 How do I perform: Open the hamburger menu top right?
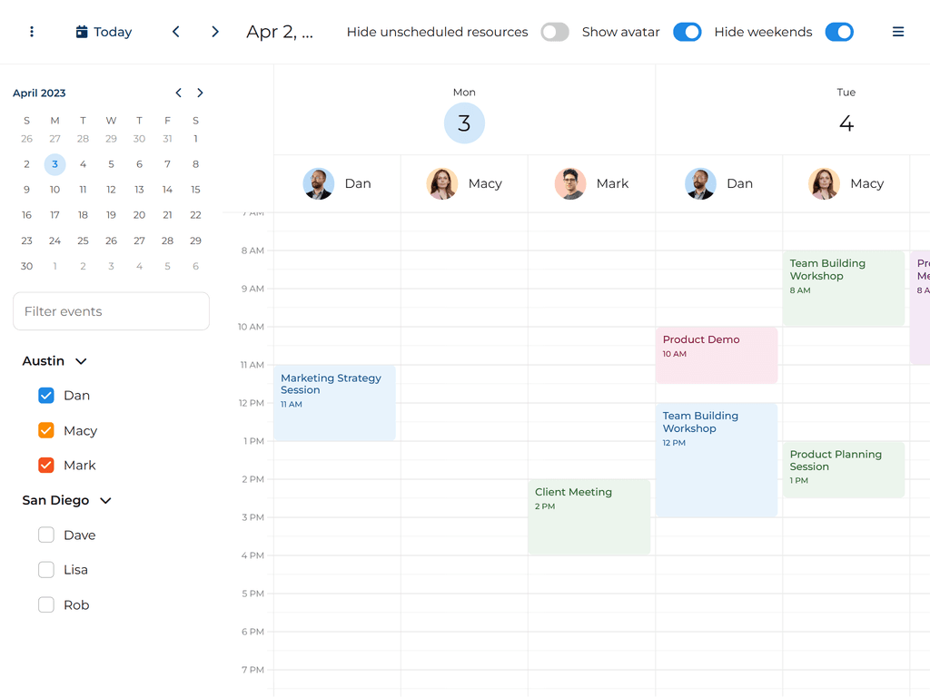(898, 31)
